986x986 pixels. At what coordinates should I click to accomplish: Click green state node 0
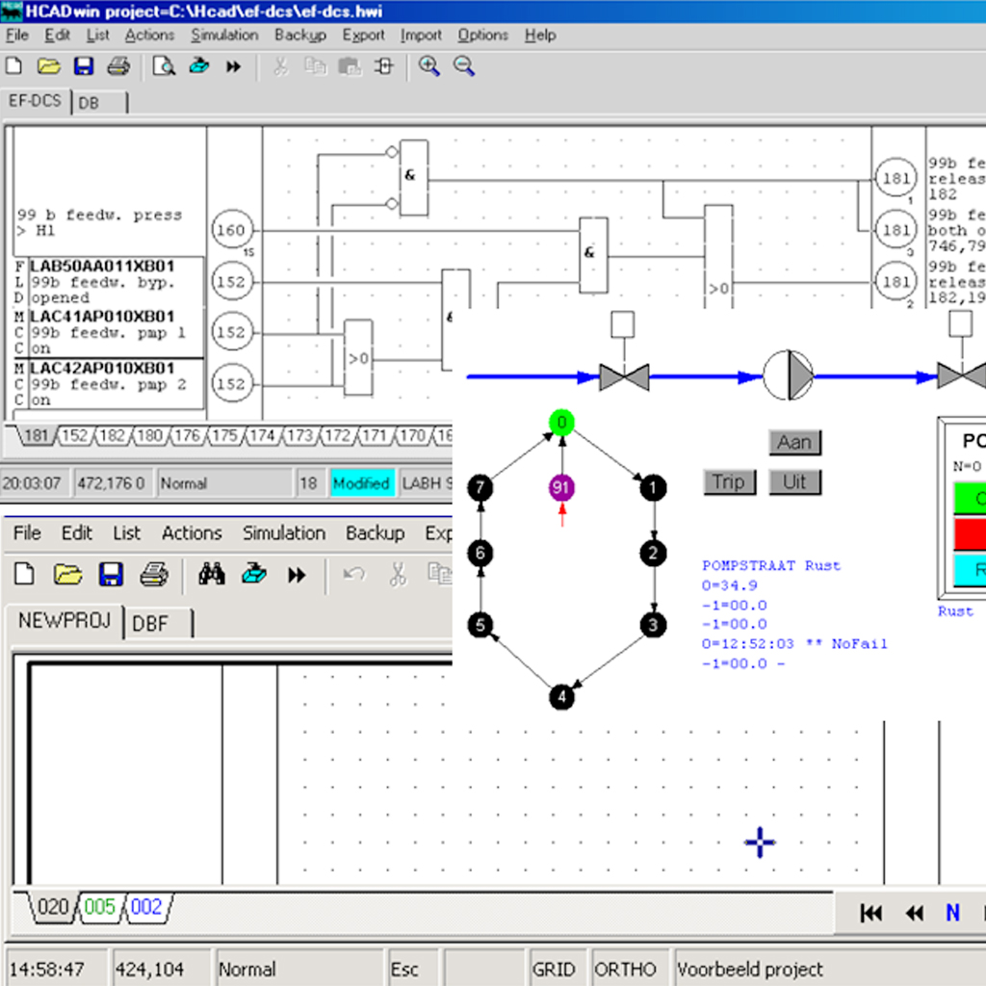[561, 423]
